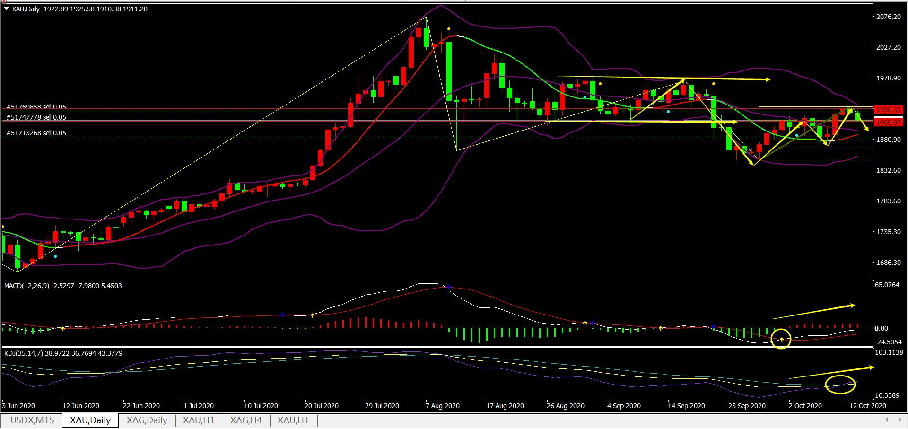This screenshot has height=429, width=908.
Task: Click the 1832.60 price scale value
Action: click(888, 170)
